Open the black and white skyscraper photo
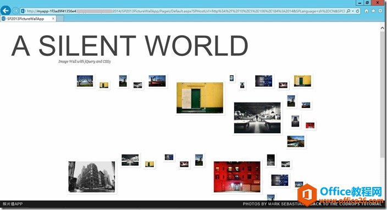The width and height of the screenshot is (387, 210). (x=92, y=177)
